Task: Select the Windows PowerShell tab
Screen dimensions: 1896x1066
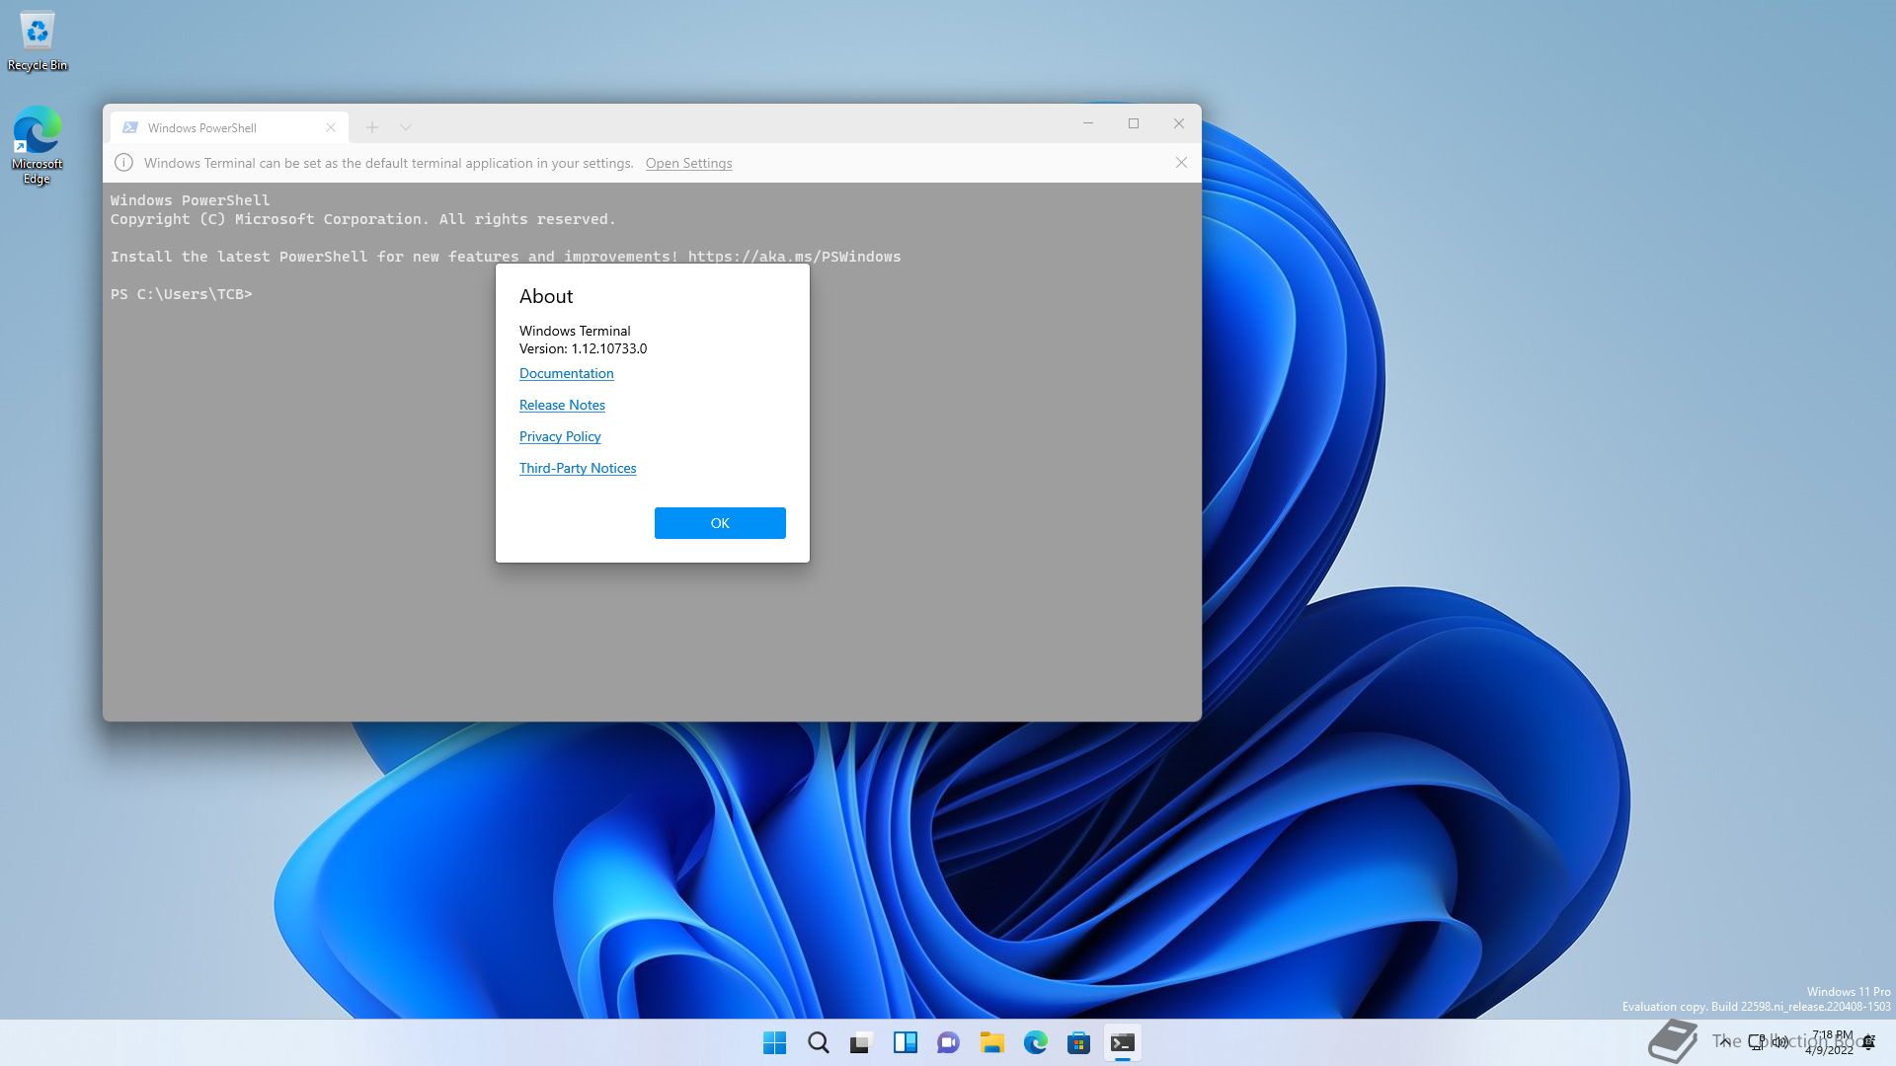Action: pyautogui.click(x=228, y=127)
